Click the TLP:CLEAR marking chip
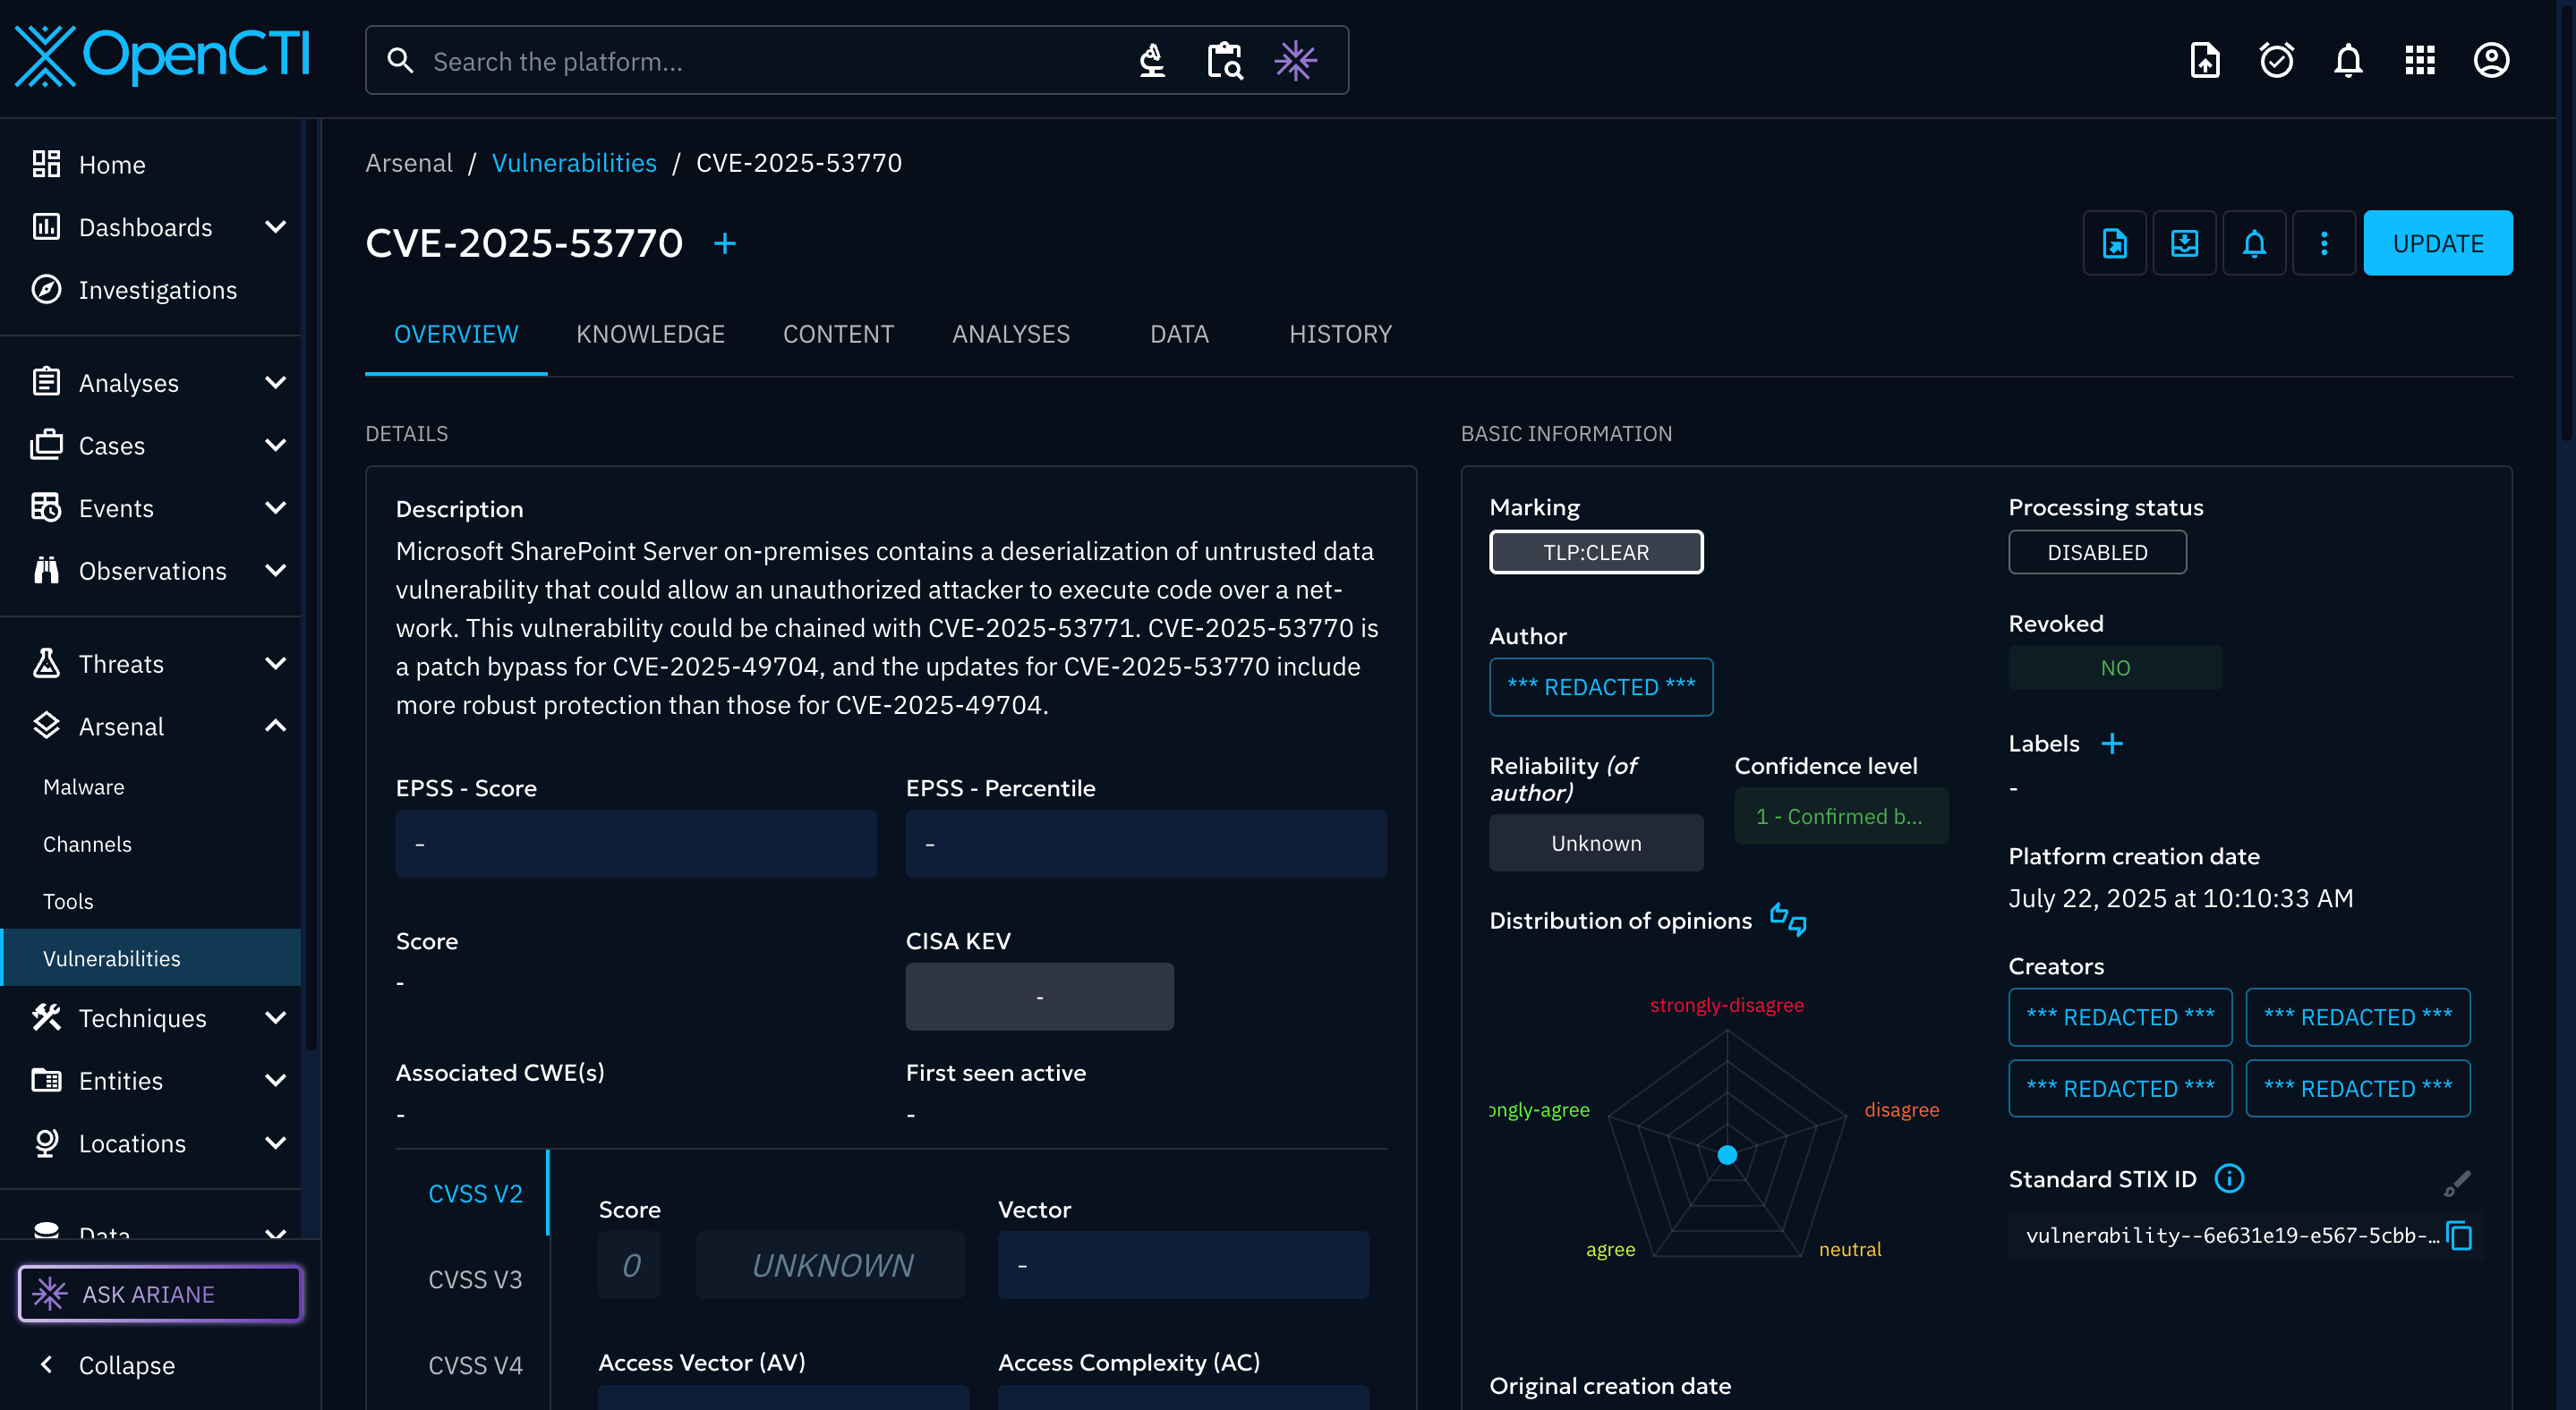The image size is (2576, 1410). (x=1595, y=553)
